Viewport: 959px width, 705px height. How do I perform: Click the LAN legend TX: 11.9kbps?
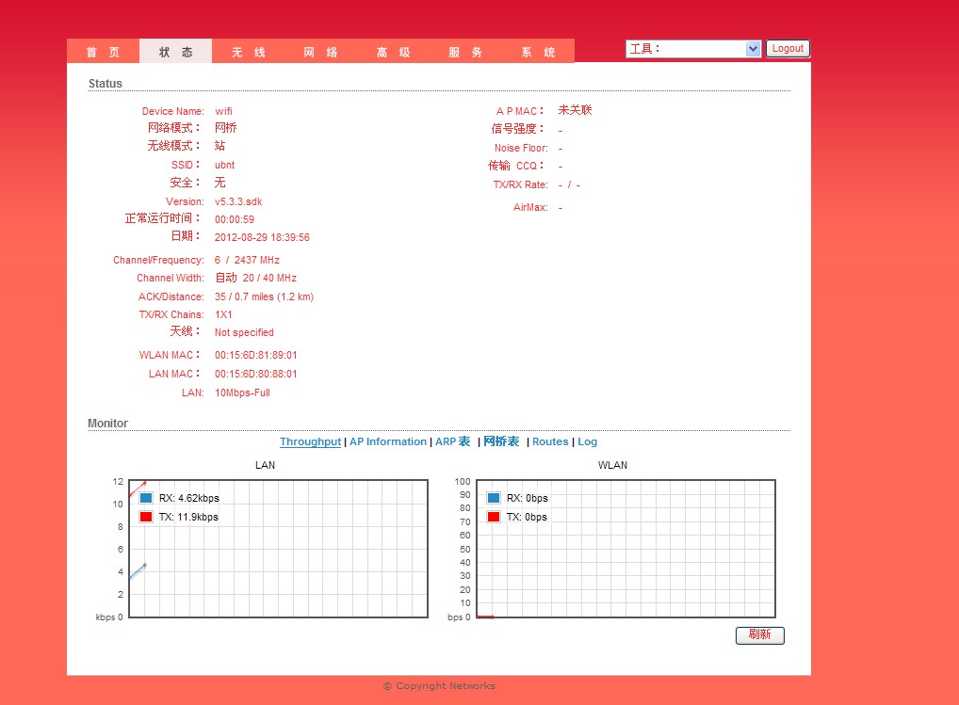click(x=188, y=517)
